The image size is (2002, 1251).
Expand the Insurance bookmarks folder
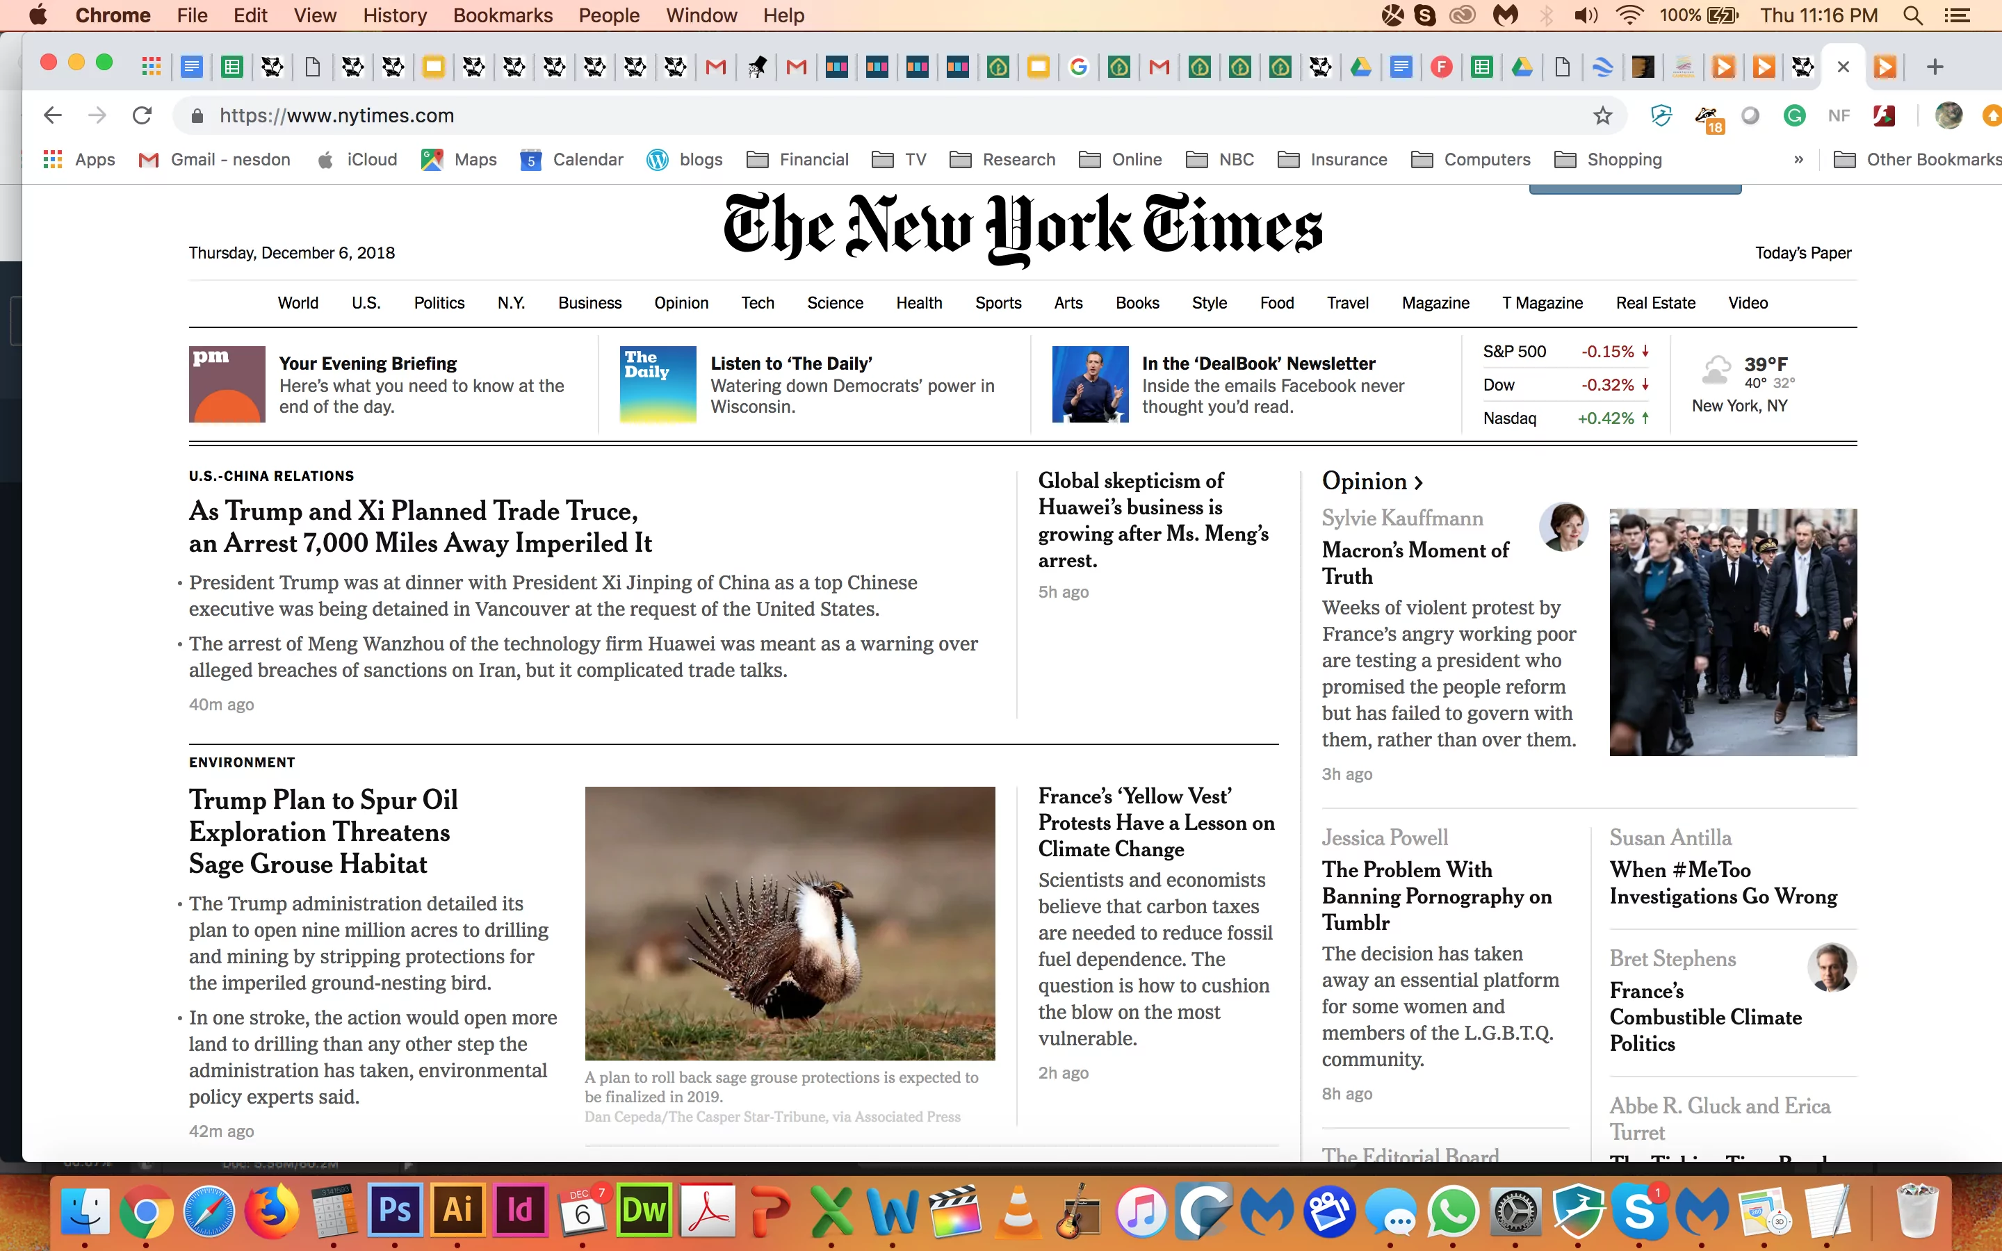click(1333, 160)
